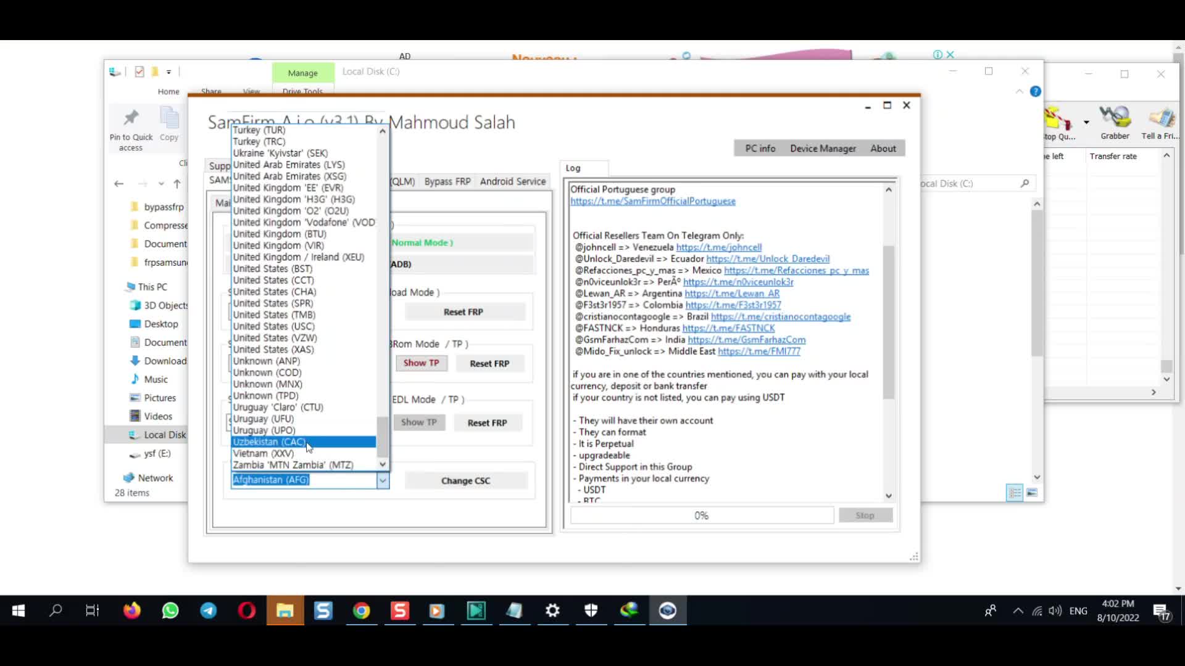Open the Tell a Friend icon
Image resolution: width=1185 pixels, height=666 pixels.
pos(1160,123)
